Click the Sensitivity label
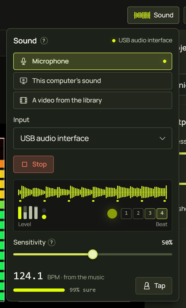186x308 pixels. tap(29, 242)
